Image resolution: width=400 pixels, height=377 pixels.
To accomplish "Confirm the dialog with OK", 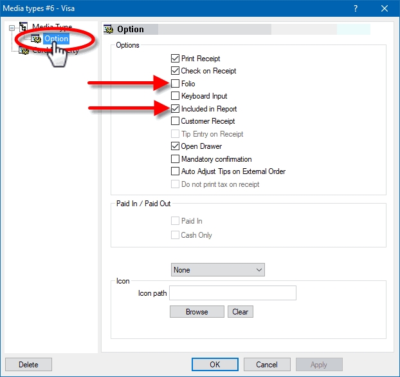I will point(215,364).
